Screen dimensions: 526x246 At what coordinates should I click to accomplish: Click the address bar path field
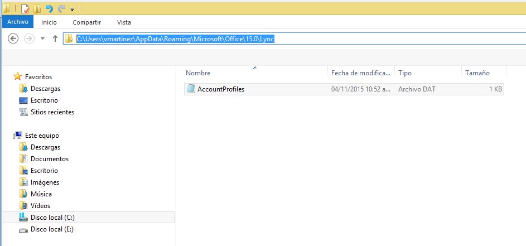295,39
